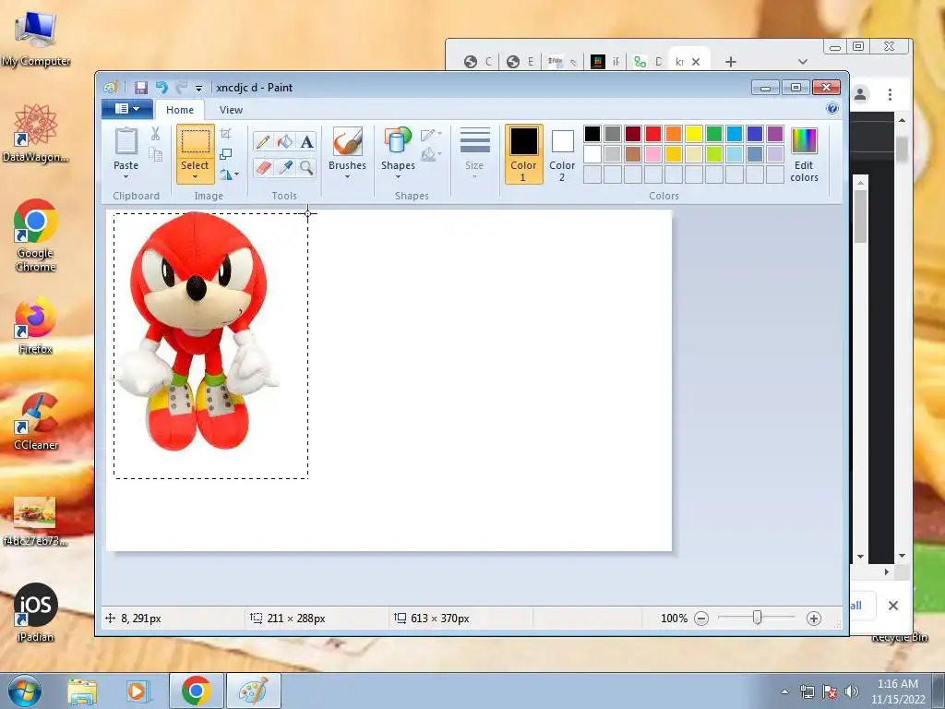Open Windows Start menu orb
Viewport: 945px width, 709px height.
(x=24, y=691)
